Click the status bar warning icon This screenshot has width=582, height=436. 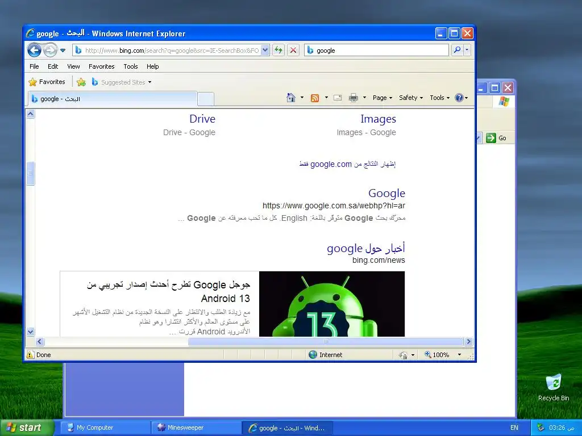30,355
